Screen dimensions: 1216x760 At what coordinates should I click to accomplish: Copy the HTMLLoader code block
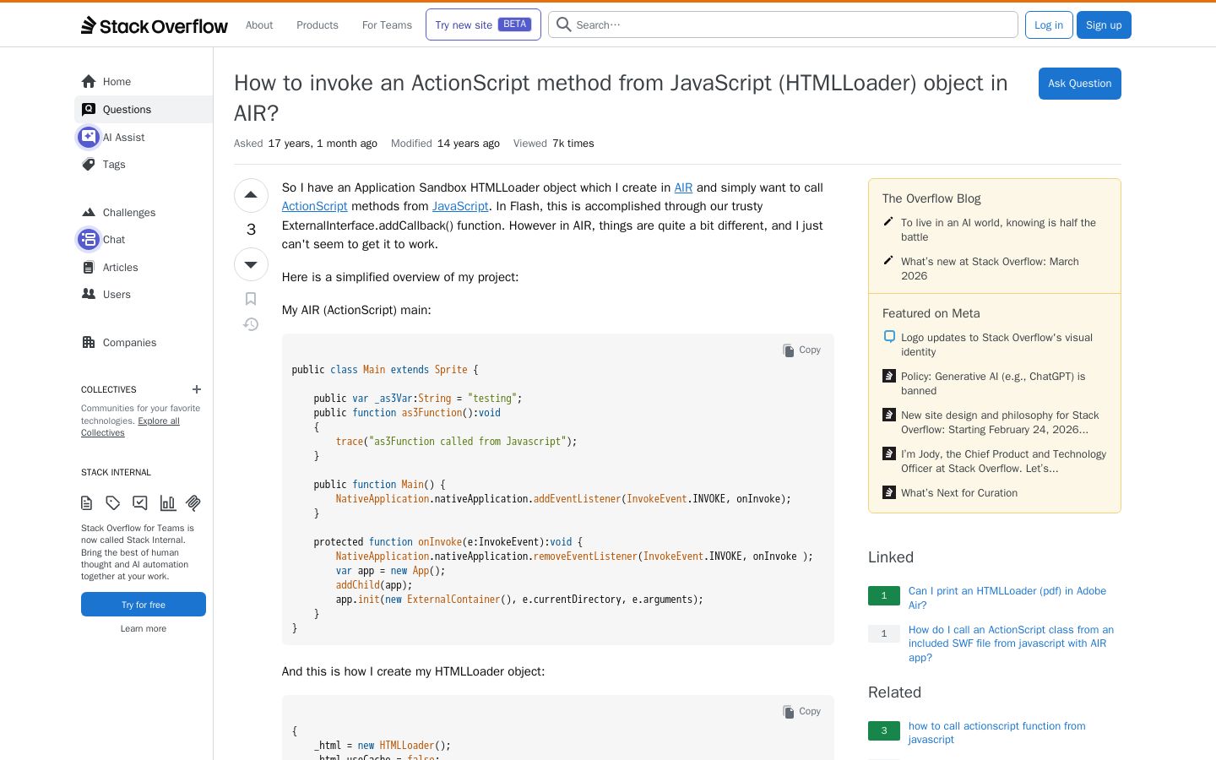[x=801, y=711]
